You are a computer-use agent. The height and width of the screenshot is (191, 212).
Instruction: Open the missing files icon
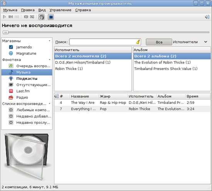11,85
